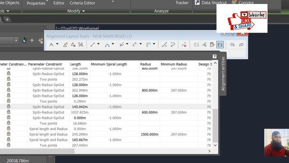Toggle lock on the 207.400m row

(x=9, y=145)
